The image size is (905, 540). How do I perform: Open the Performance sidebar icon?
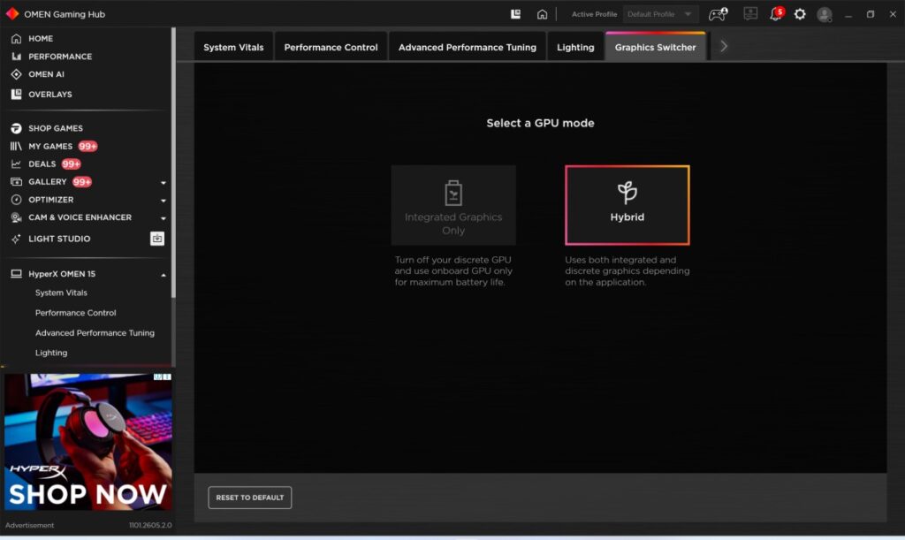click(16, 57)
